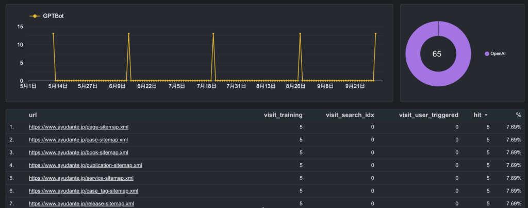Click the 6月9日 x-axis label

click(x=118, y=86)
